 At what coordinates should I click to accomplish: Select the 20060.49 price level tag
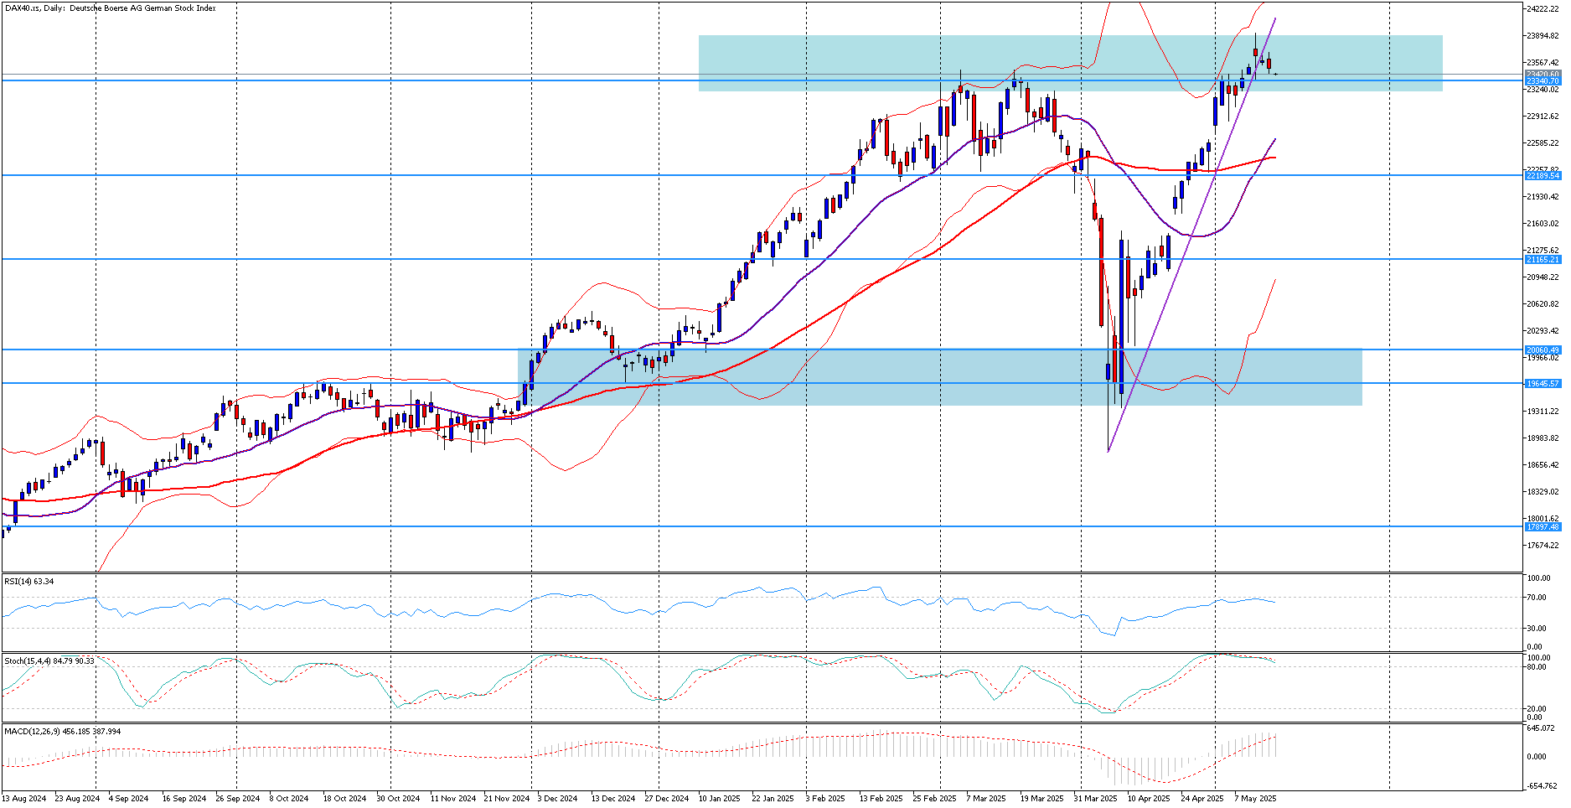point(1543,350)
